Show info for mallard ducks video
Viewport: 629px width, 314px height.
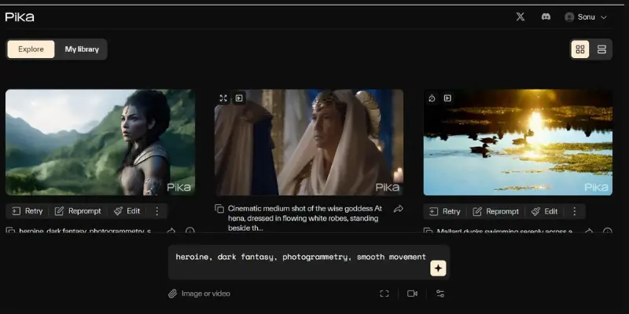click(607, 231)
